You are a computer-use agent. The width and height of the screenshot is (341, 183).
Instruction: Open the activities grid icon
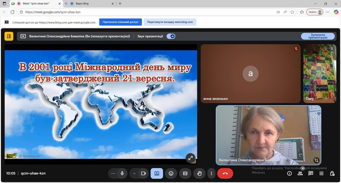point(321,173)
